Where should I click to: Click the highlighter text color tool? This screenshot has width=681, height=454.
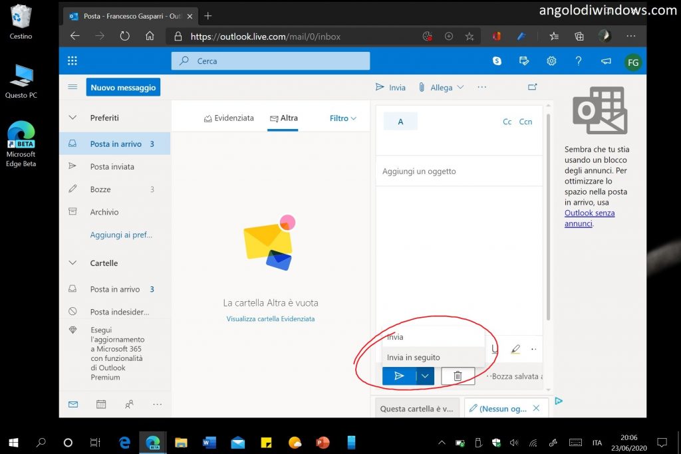pyautogui.click(x=515, y=349)
